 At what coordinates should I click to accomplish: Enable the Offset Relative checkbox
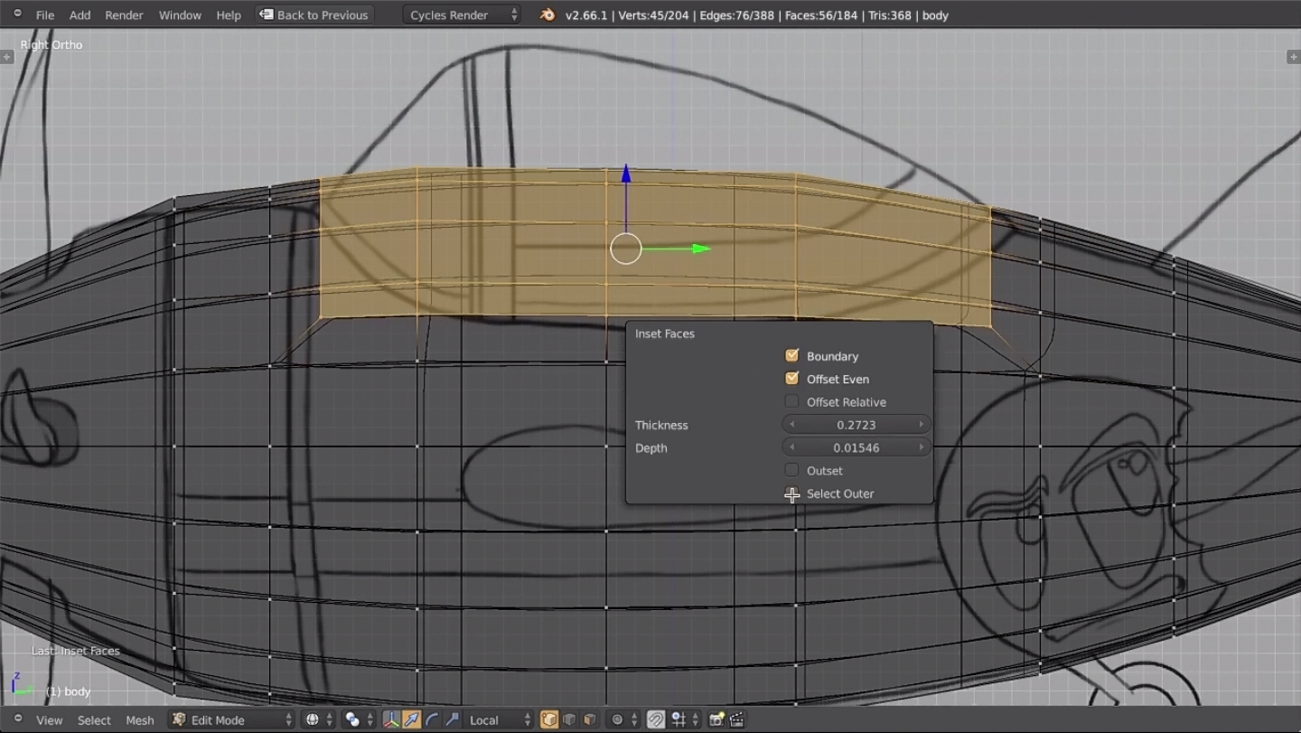coord(792,401)
